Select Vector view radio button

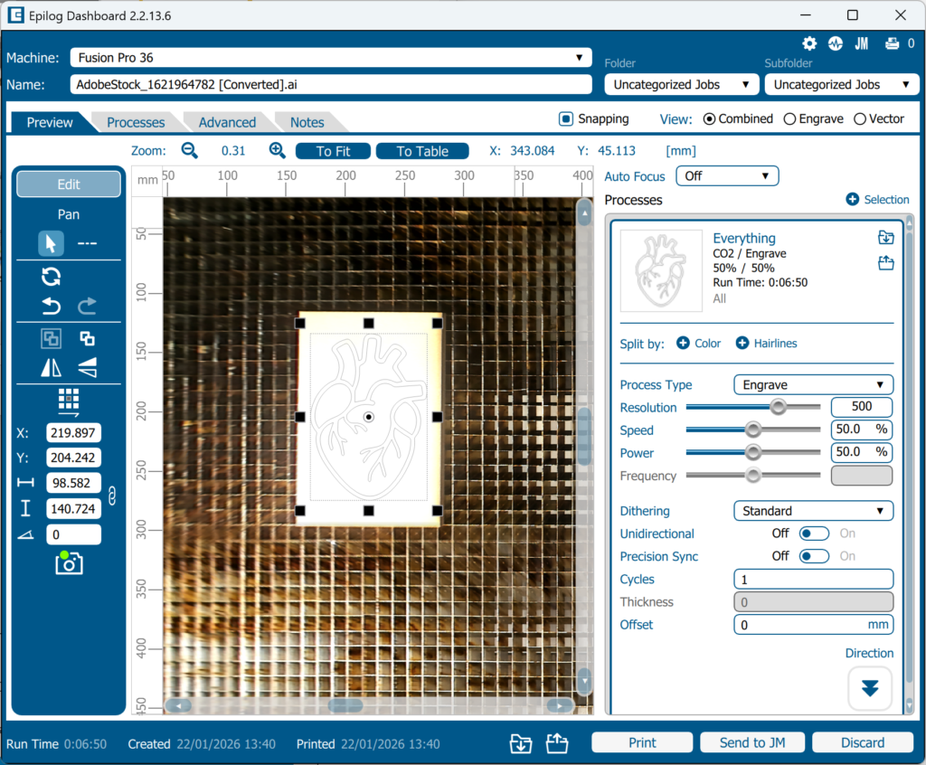pyautogui.click(x=860, y=118)
